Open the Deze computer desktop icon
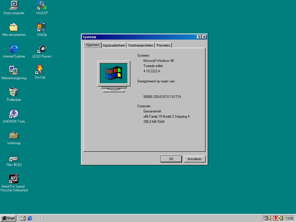The height and width of the screenshot is (222, 296). [14, 5]
